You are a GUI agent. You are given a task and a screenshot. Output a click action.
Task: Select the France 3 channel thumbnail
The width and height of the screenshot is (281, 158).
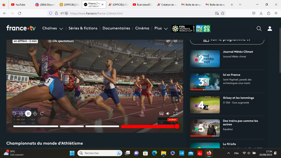[205, 82]
